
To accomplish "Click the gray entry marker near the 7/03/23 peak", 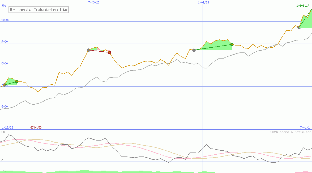I will tap(88, 50).
